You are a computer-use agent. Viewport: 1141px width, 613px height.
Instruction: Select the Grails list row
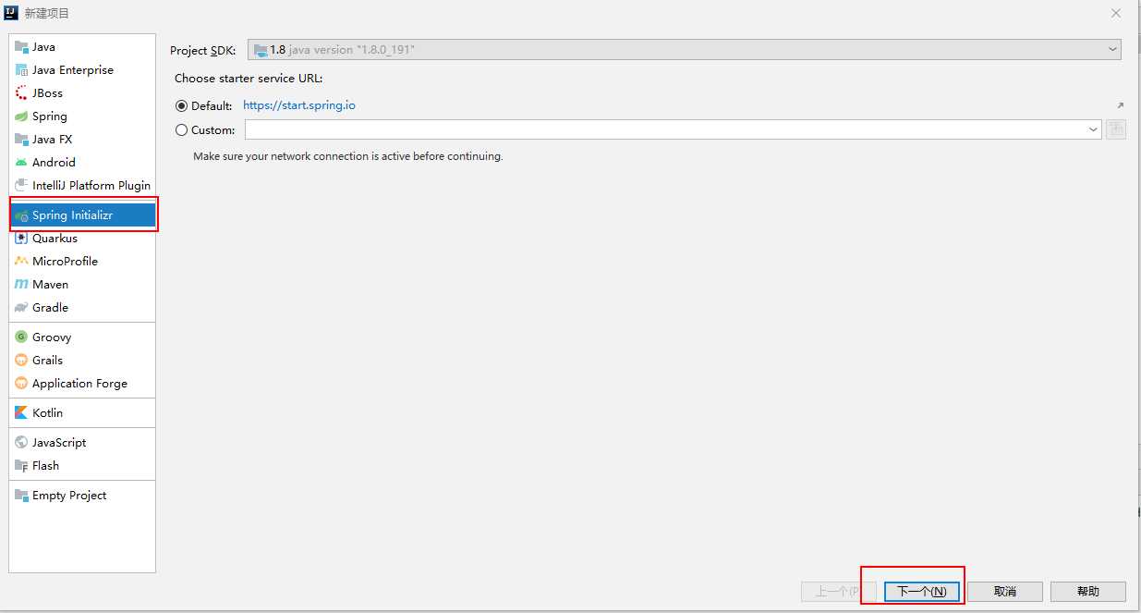[82, 361]
